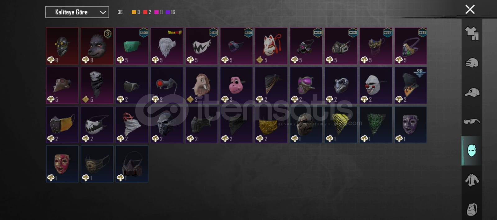The image size is (497, 220).
Task: Click the dropdown chevron beside Kaliteye Göre
Action: pyautogui.click(x=103, y=12)
